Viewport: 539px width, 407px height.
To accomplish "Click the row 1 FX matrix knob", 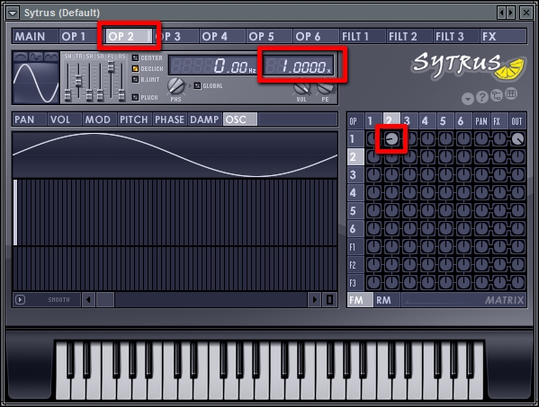I will point(499,139).
